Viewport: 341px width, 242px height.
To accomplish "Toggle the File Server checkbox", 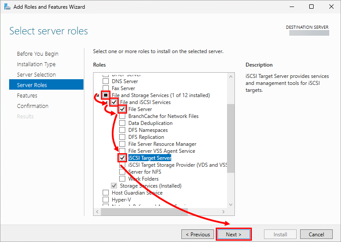I will pos(122,109).
